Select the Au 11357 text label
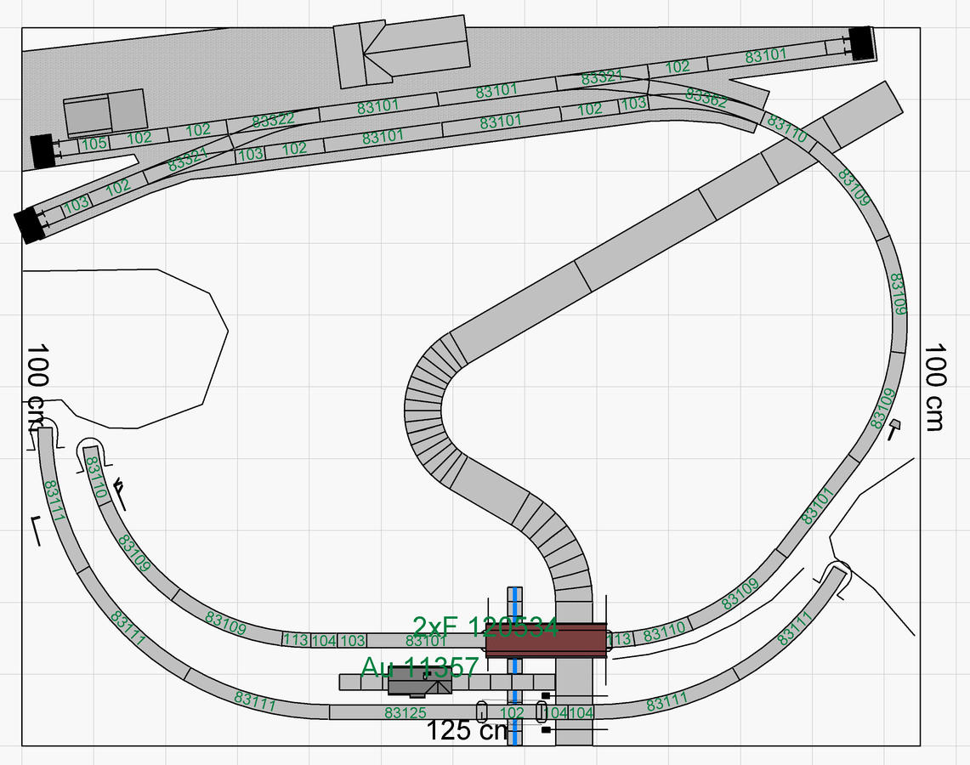This screenshot has width=970, height=765. 420,666
